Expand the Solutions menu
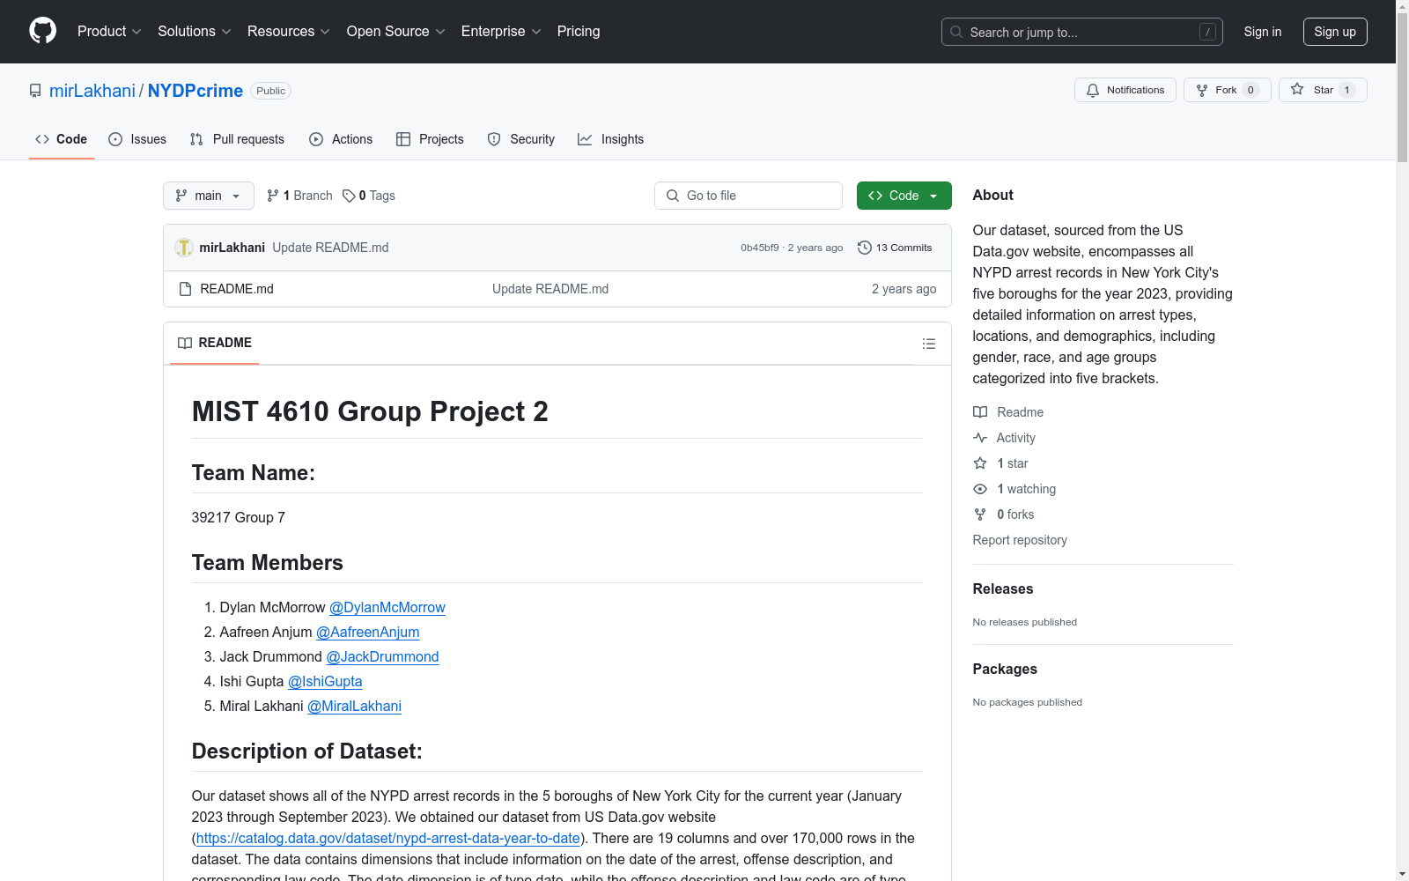Viewport: 1409px width, 881px height. [195, 31]
